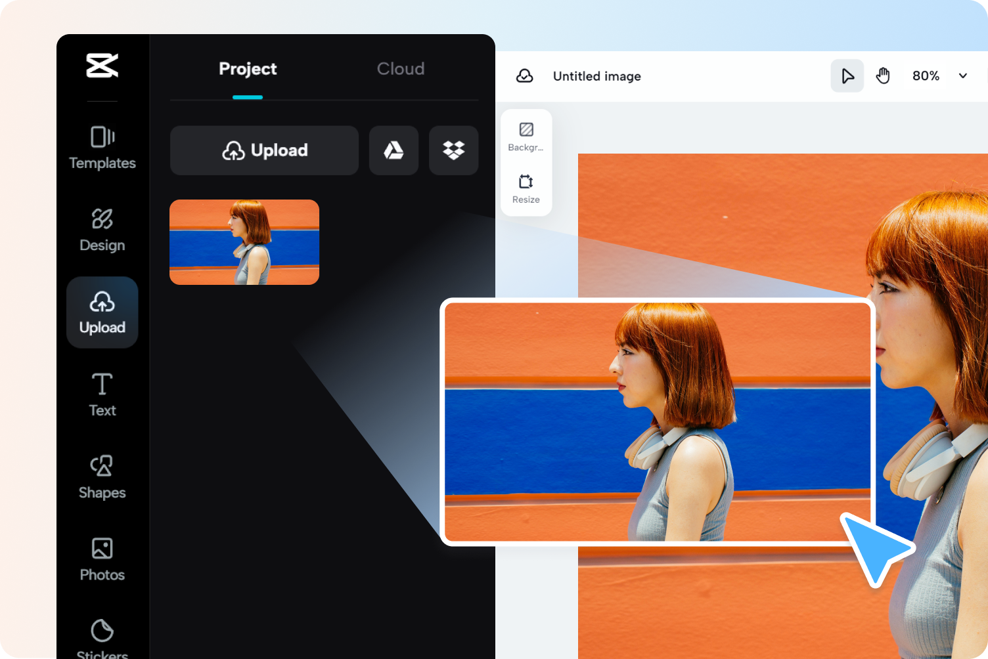Open the Text sidebar tool
Viewport: 988px width, 659px height.
[102, 395]
